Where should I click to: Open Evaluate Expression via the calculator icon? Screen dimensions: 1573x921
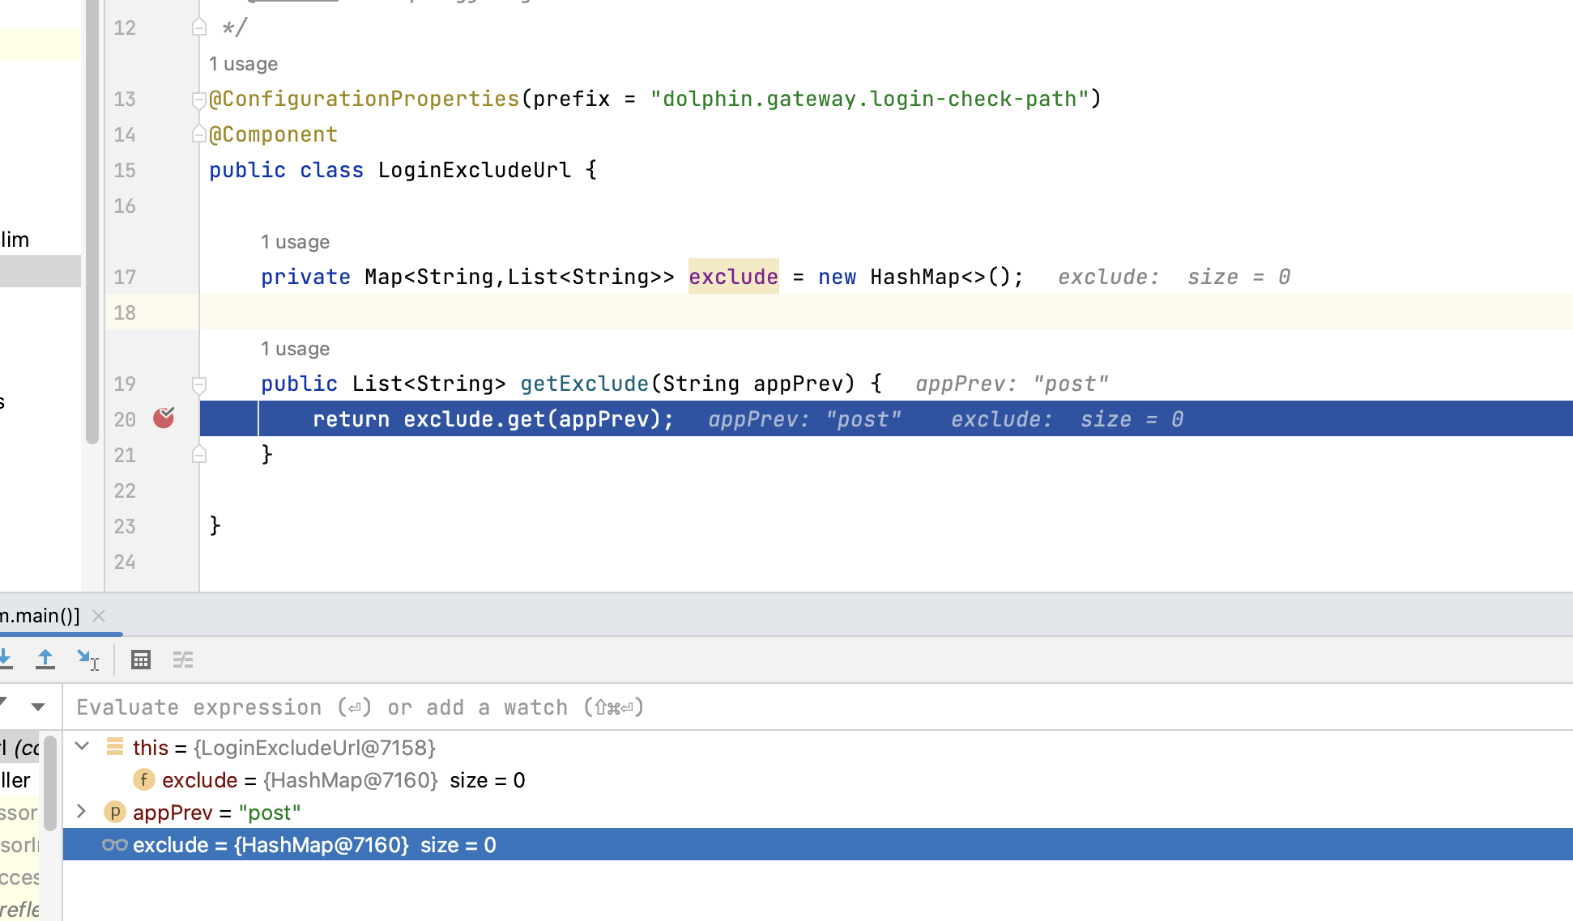[141, 660]
